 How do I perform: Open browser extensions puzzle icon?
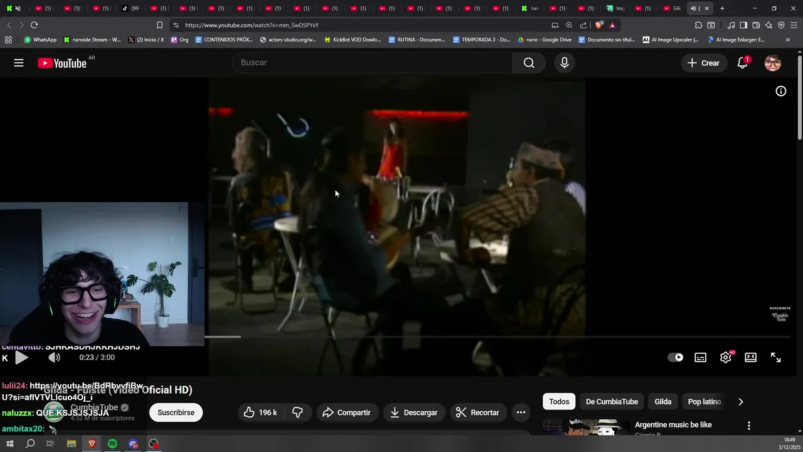coord(698,25)
